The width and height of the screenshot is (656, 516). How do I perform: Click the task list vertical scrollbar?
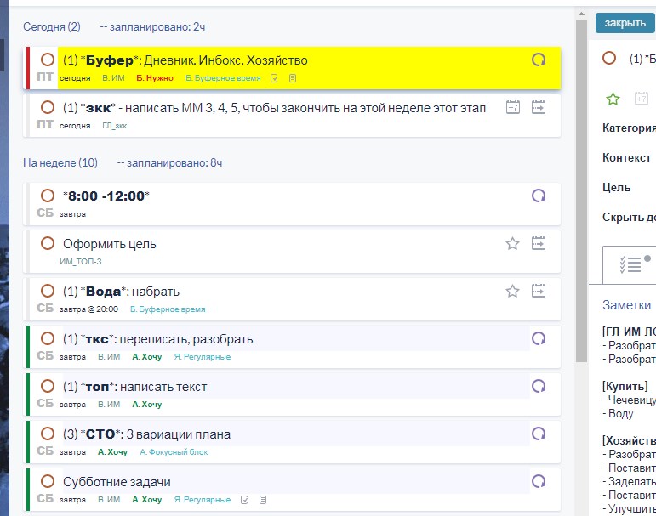click(x=581, y=170)
